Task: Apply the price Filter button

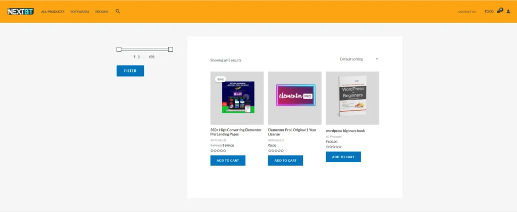Action: (130, 70)
